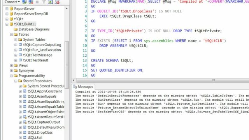Click the Views folder icon
The height and width of the screenshot is (140, 249).
click(16, 65)
